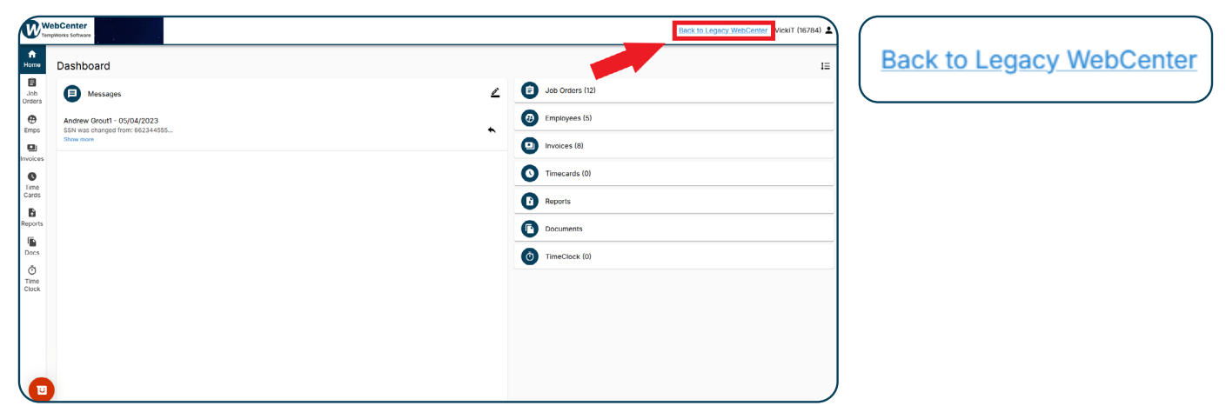Click the user profile icon
The width and height of the screenshot is (1226, 419).
point(828,30)
